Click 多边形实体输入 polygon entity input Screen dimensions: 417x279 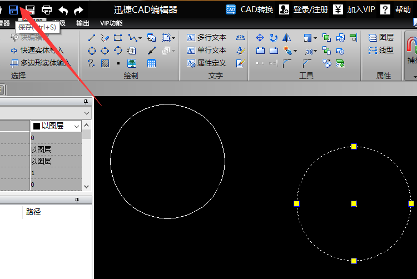(x=41, y=63)
